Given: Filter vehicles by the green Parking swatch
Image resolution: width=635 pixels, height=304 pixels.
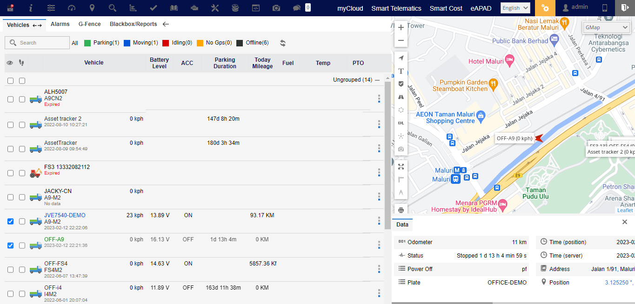Looking at the screenshot, I should click(x=87, y=43).
